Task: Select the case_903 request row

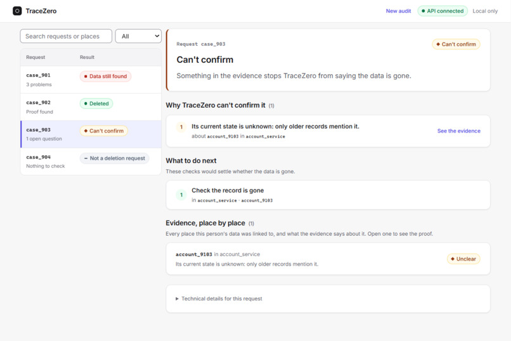Action: 91,134
